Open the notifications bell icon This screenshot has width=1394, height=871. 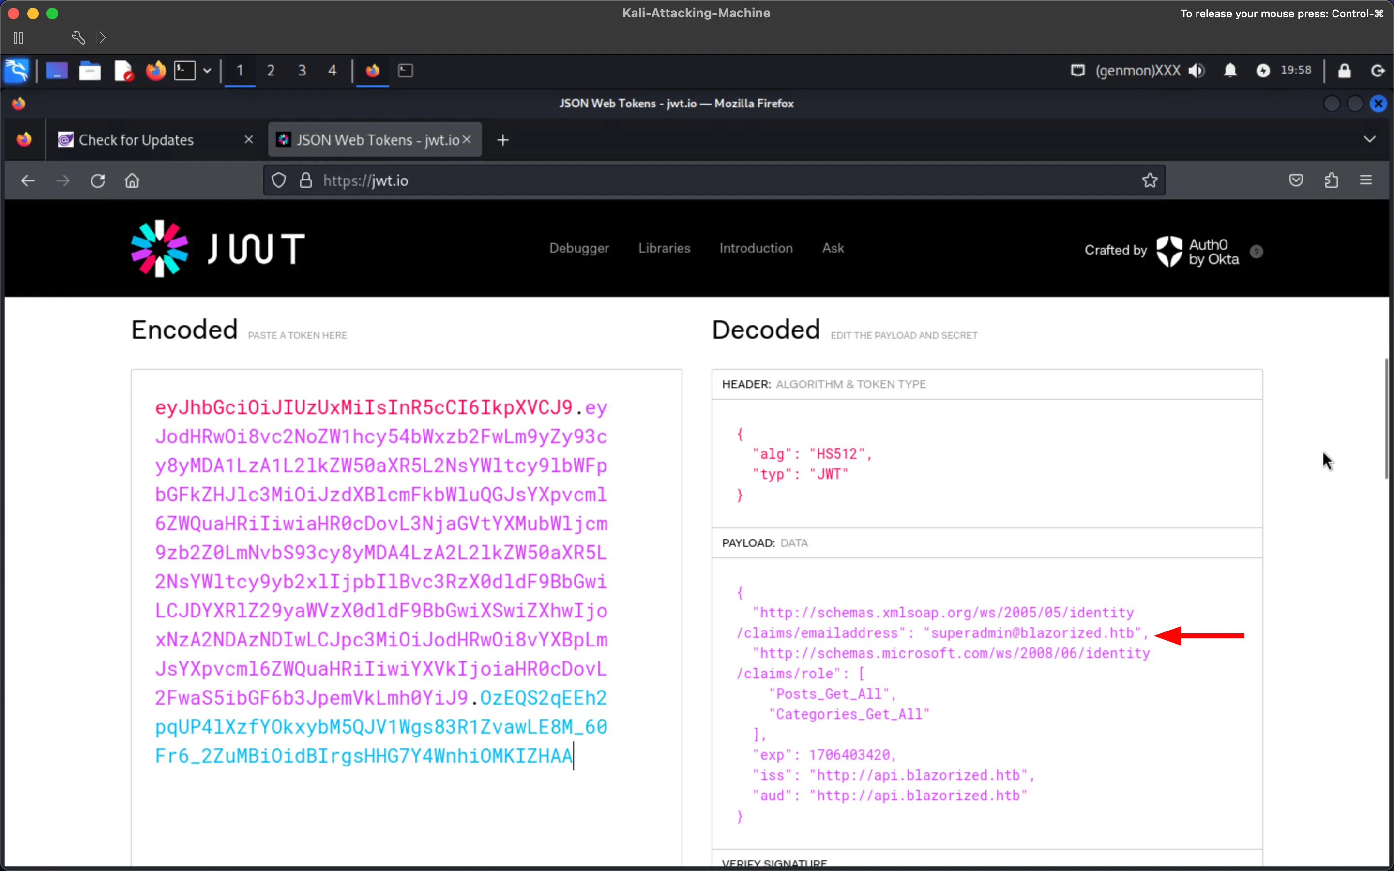coord(1230,70)
